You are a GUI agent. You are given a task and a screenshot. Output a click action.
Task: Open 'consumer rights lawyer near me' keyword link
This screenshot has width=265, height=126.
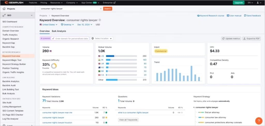57,113
